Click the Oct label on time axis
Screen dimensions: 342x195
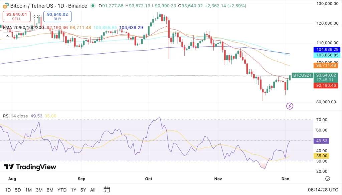(149, 179)
